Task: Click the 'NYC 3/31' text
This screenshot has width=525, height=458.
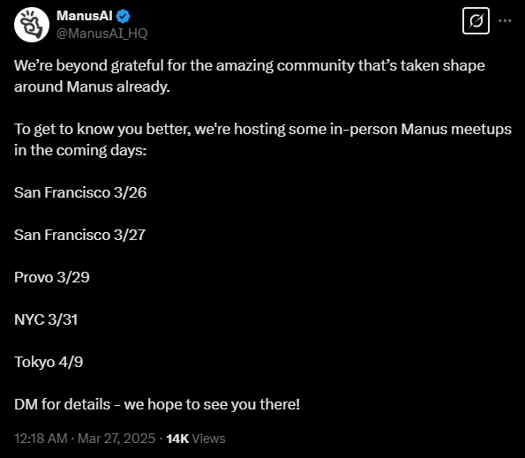Action: (x=46, y=319)
